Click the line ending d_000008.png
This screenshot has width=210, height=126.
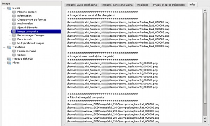pos(112,87)
